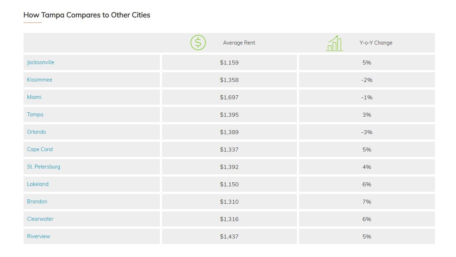Go to the Orlando link
This screenshot has width=456, height=257.
point(37,132)
